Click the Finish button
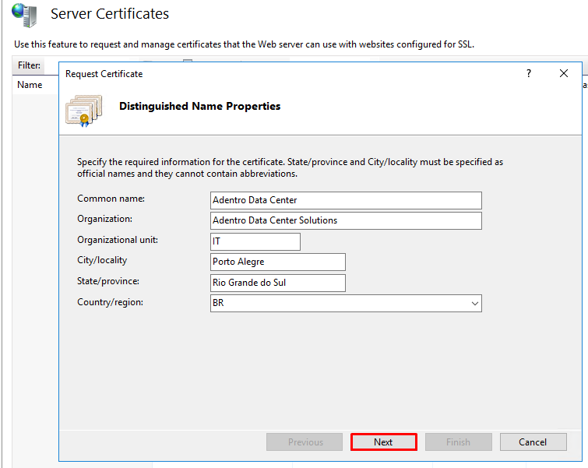588x468 pixels. click(x=458, y=442)
